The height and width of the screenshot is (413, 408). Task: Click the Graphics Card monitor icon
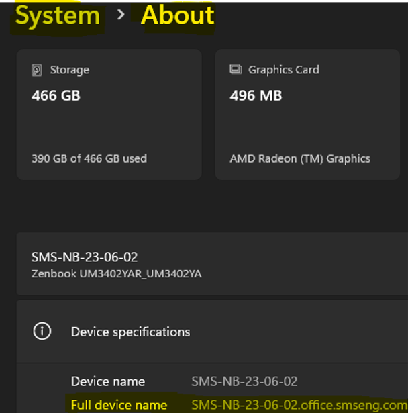click(x=236, y=70)
